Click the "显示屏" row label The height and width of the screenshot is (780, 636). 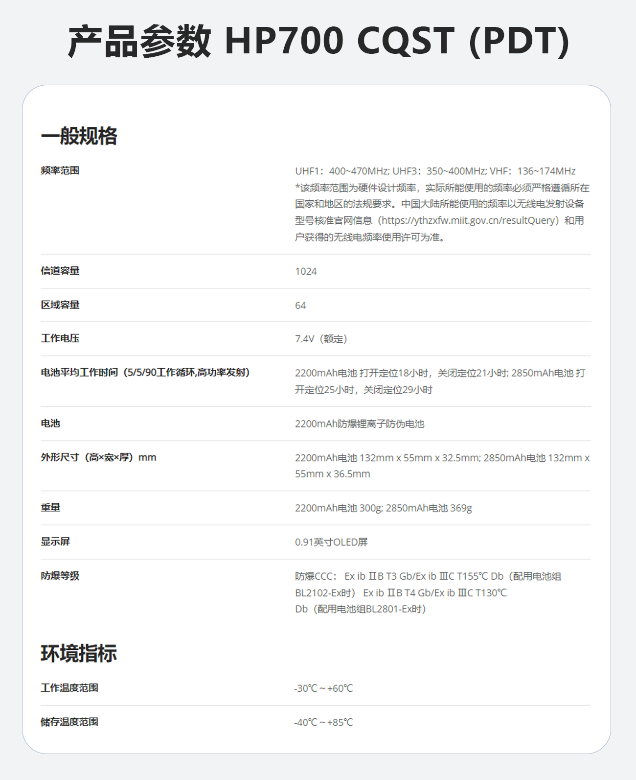tap(55, 542)
